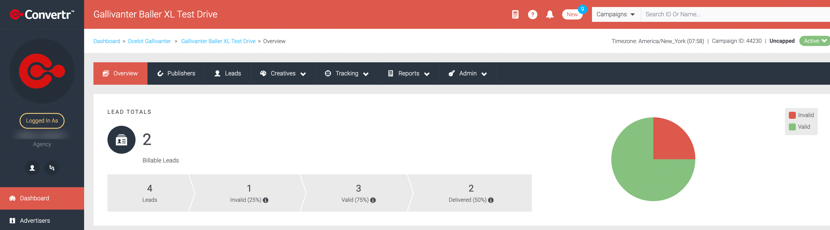830x230 pixels.
Task: Click the Uncapped campaign label
Action: [x=782, y=41]
